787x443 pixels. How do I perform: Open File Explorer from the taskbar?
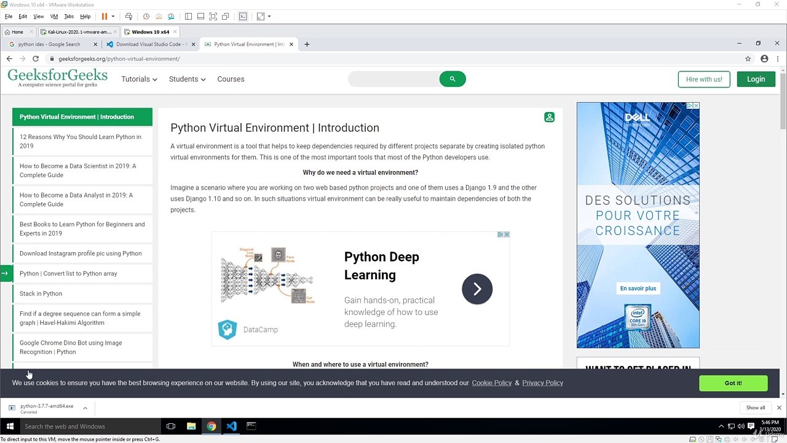click(x=191, y=426)
